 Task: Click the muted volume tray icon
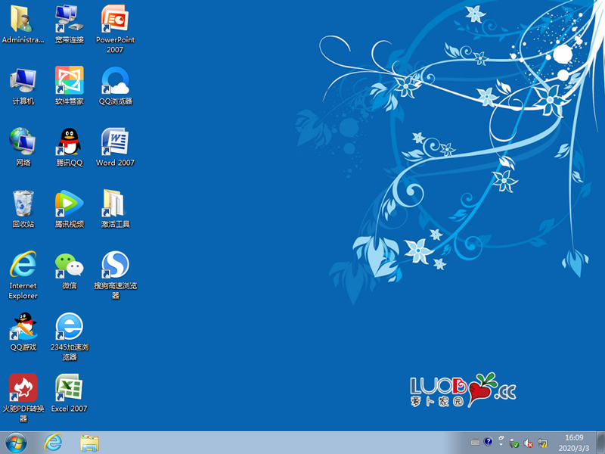tap(529, 443)
